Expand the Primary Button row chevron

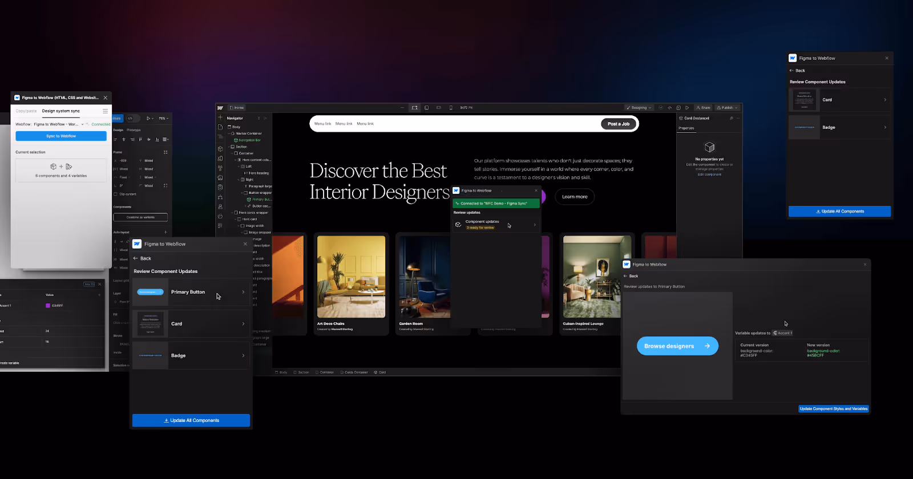click(243, 292)
